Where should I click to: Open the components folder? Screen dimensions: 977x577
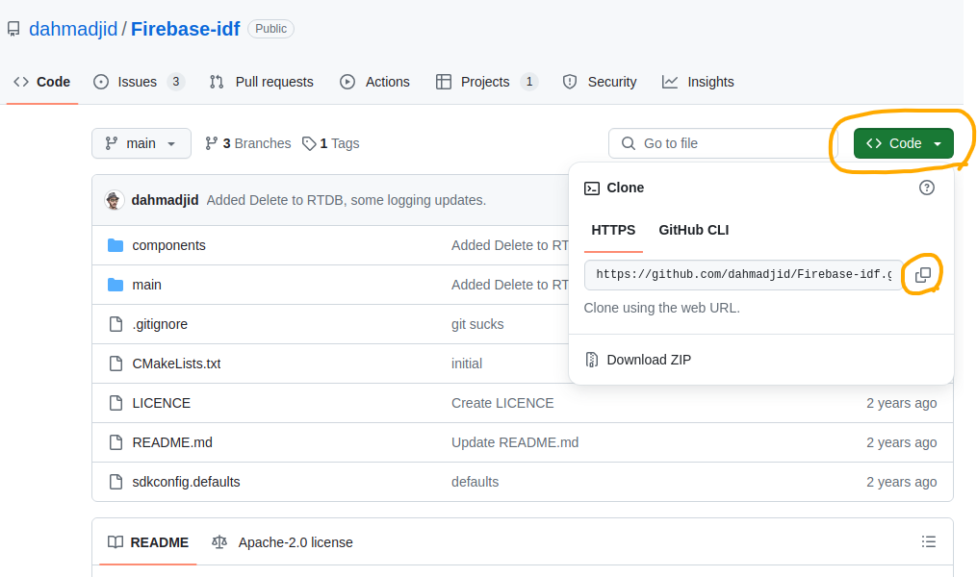tap(168, 245)
